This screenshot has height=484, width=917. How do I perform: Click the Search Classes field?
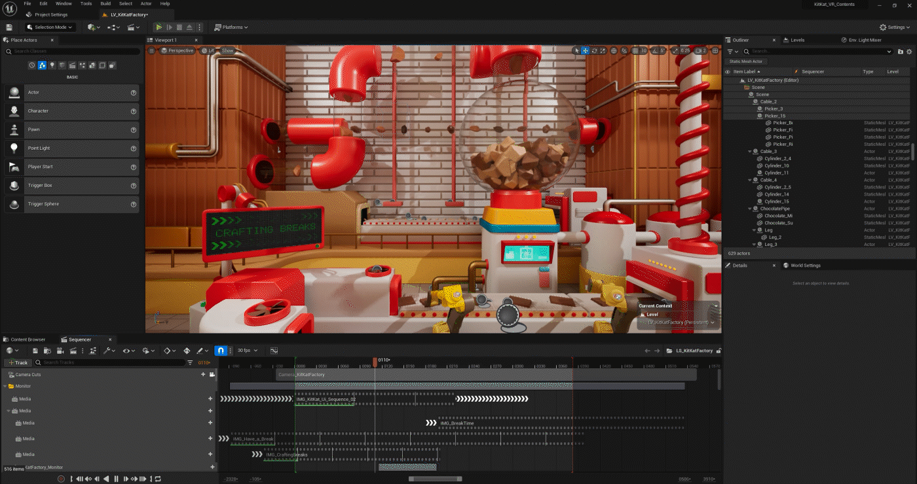tap(73, 51)
